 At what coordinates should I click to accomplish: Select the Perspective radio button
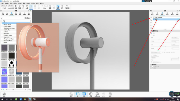(152, 33)
